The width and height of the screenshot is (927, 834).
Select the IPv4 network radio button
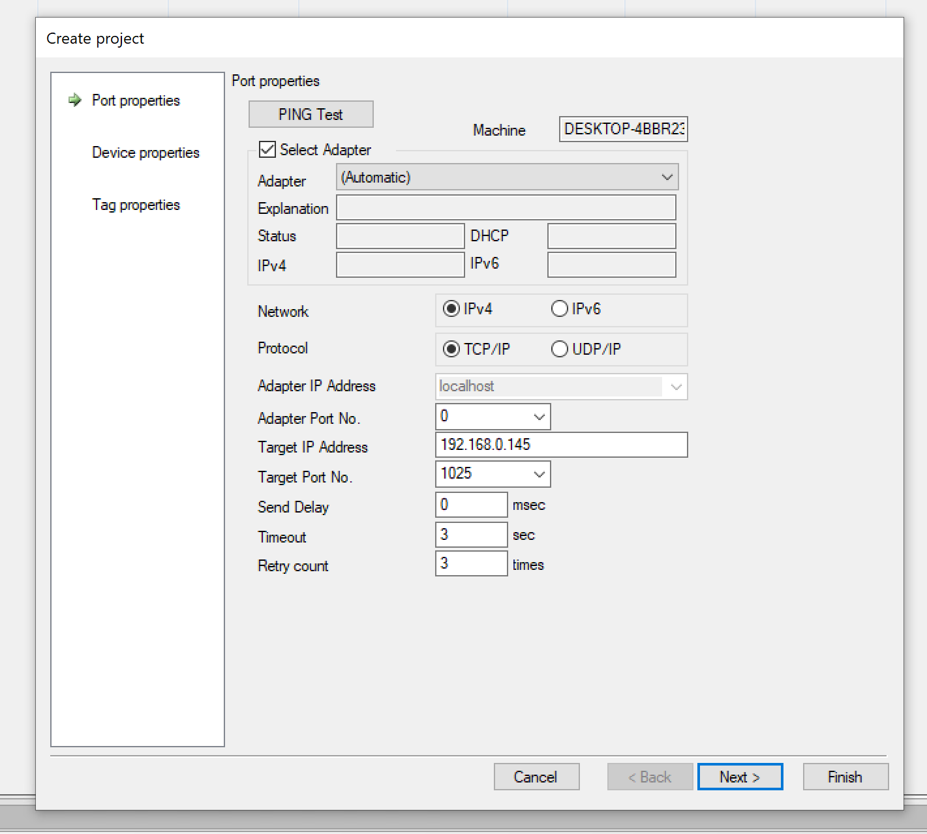click(451, 309)
